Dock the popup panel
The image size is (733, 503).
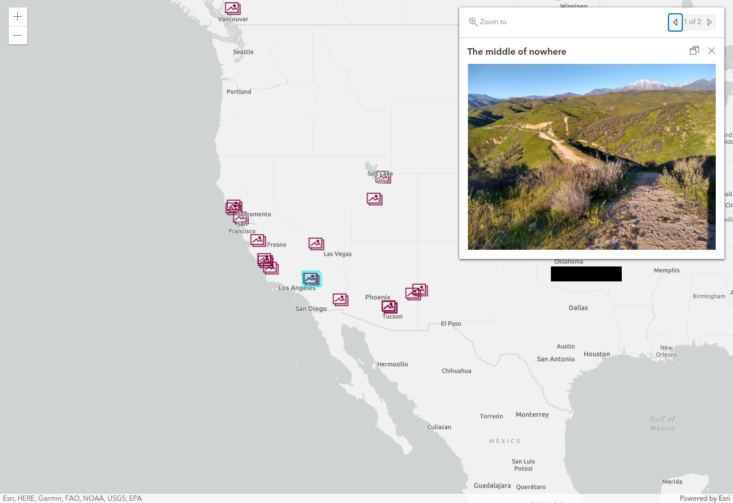(x=694, y=51)
